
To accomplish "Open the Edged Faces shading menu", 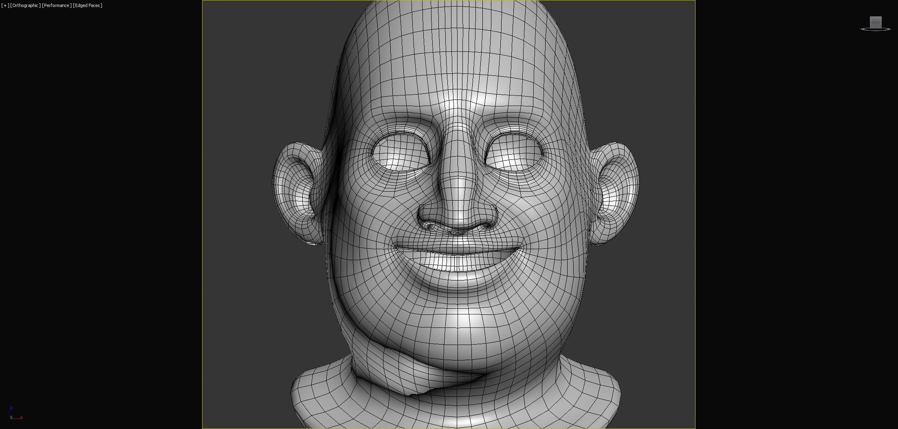I will tap(88, 5).
